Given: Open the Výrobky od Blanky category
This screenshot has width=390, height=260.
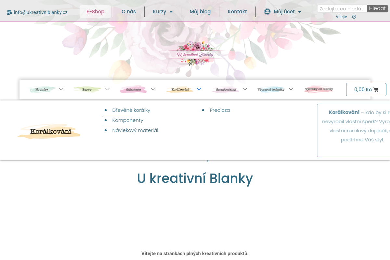Looking at the screenshot, I should pyautogui.click(x=319, y=89).
